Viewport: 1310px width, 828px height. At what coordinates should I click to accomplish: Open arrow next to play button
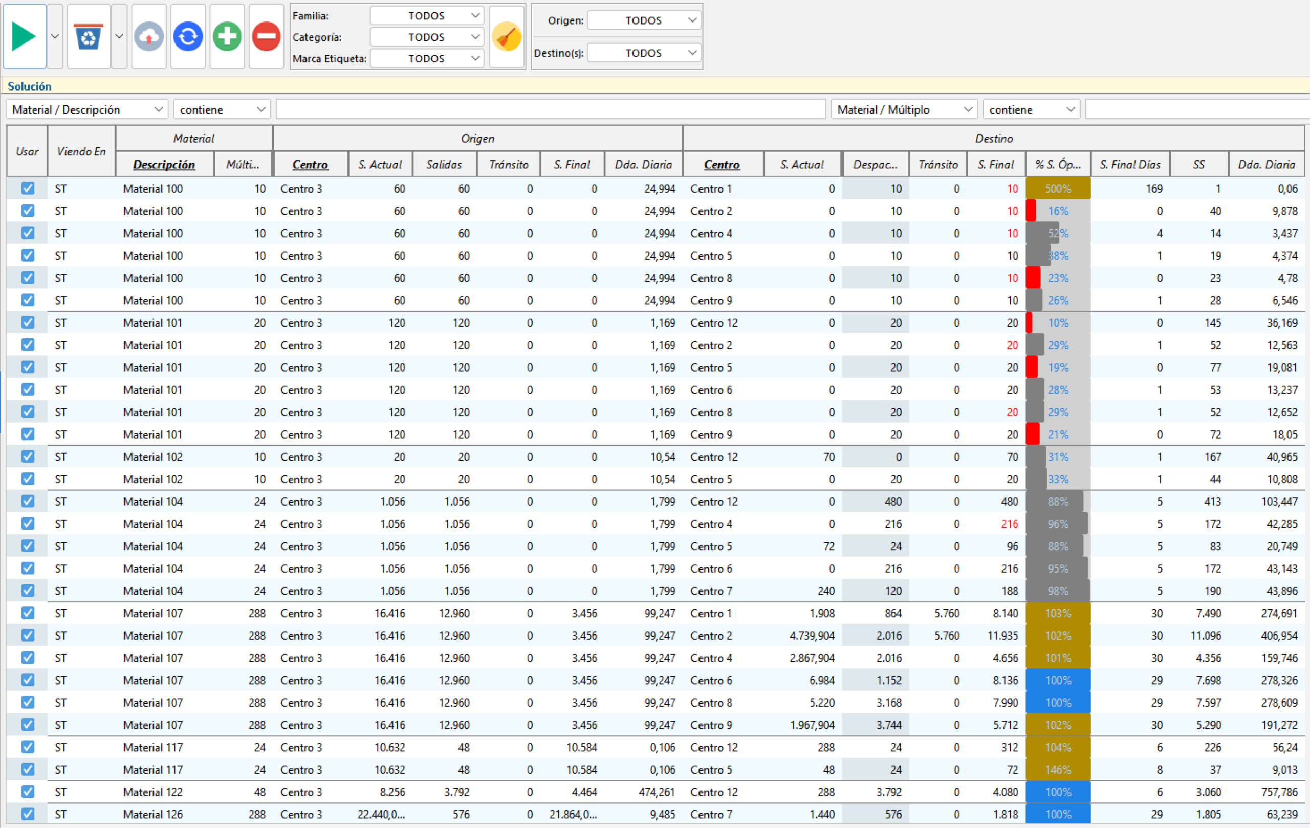pyautogui.click(x=55, y=36)
